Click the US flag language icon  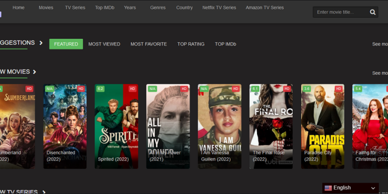tap(328, 188)
